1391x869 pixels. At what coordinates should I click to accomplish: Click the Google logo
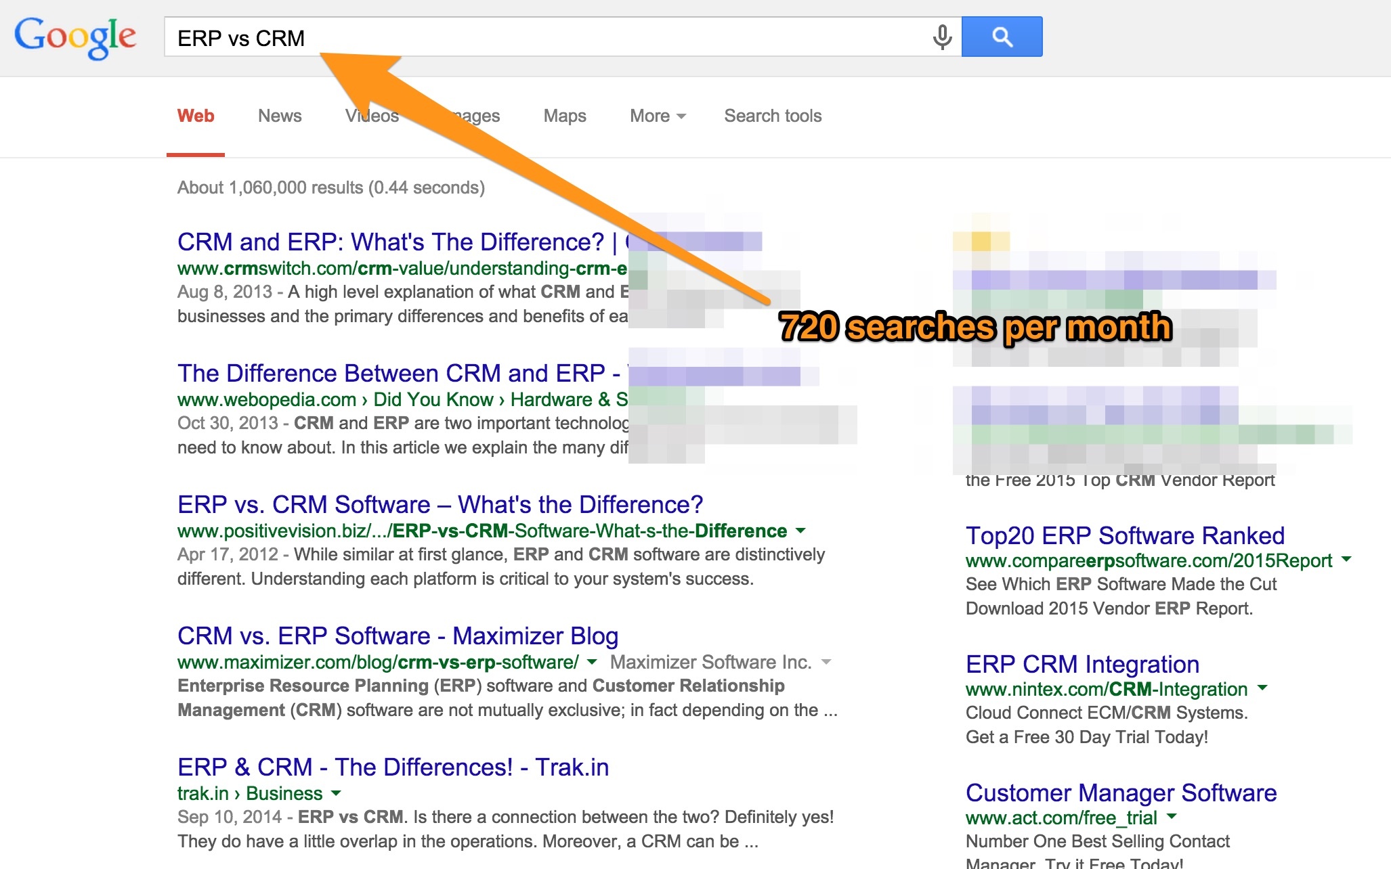[75, 37]
